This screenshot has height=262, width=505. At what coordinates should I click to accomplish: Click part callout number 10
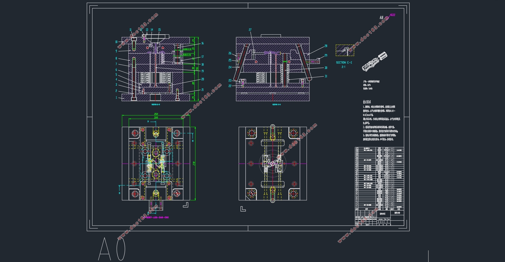(x=117, y=42)
